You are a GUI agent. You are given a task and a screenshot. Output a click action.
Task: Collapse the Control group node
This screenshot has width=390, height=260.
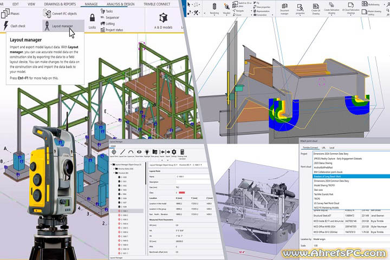tap(114, 173)
